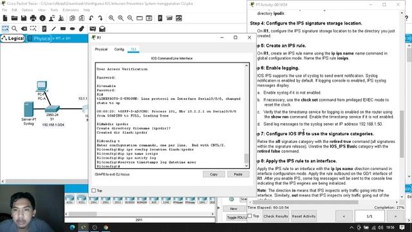Select the 4331 router model
The image size is (412, 232).
tap(70, 199)
